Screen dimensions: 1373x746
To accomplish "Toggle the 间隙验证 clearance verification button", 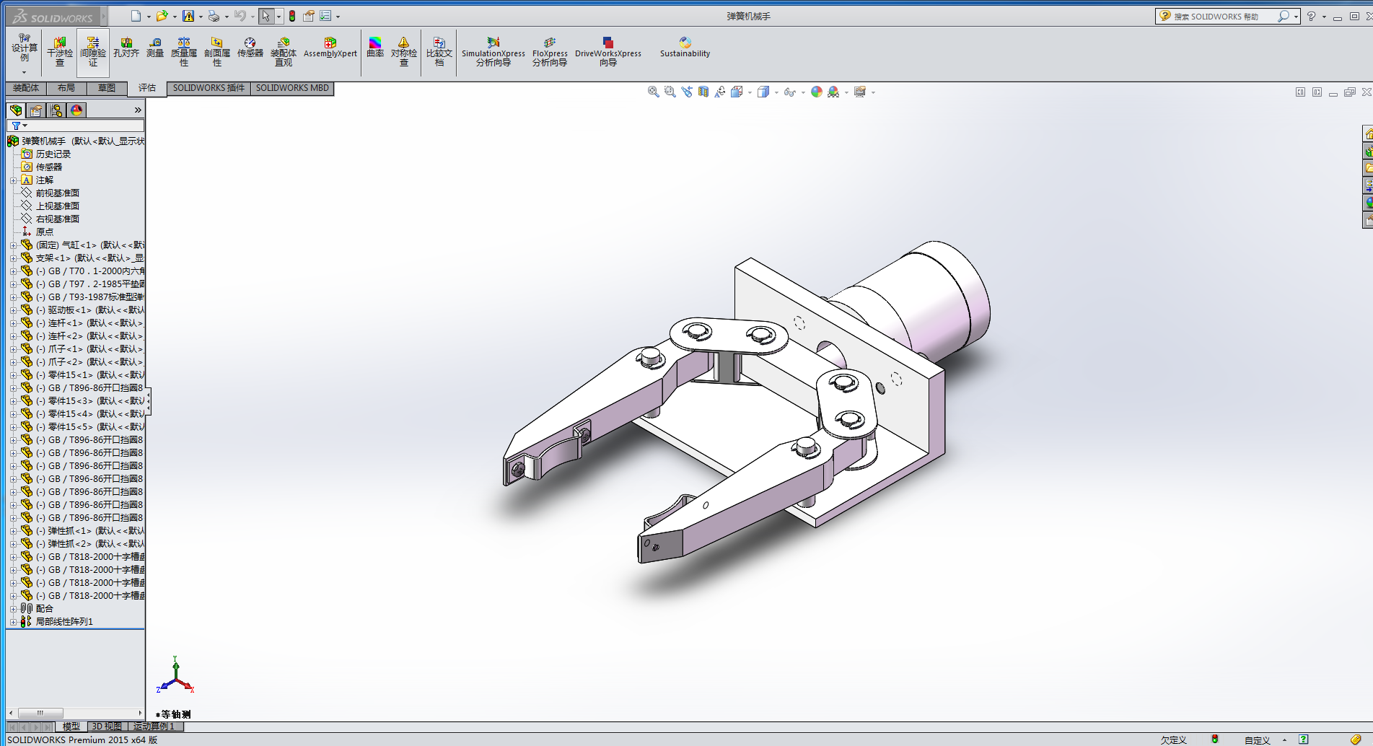I will (x=93, y=52).
